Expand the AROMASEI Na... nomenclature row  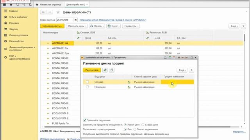[x=48, y=48]
